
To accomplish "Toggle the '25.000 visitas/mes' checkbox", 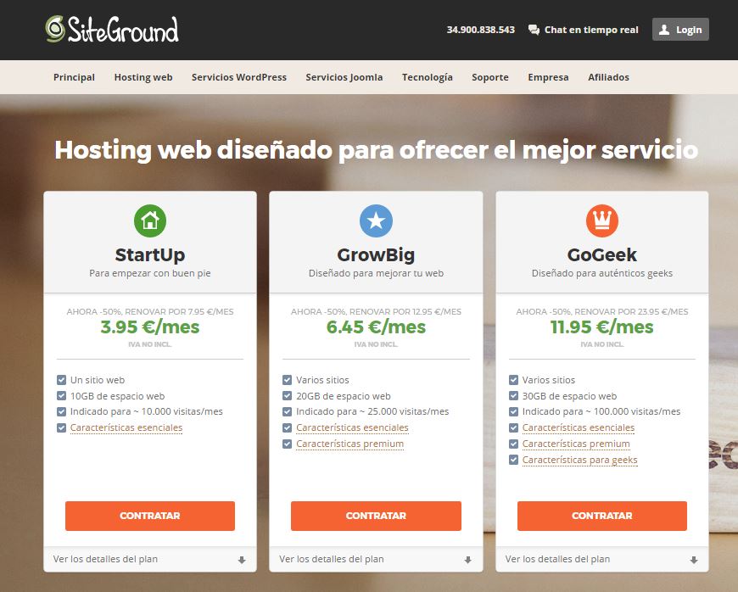I will point(287,411).
